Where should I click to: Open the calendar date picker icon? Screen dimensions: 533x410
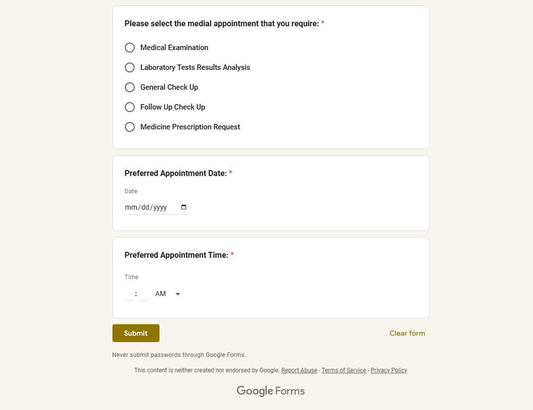(x=184, y=207)
